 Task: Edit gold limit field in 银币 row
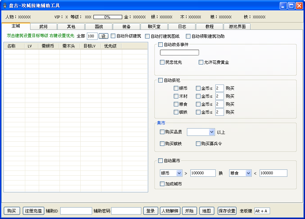pos(219,88)
